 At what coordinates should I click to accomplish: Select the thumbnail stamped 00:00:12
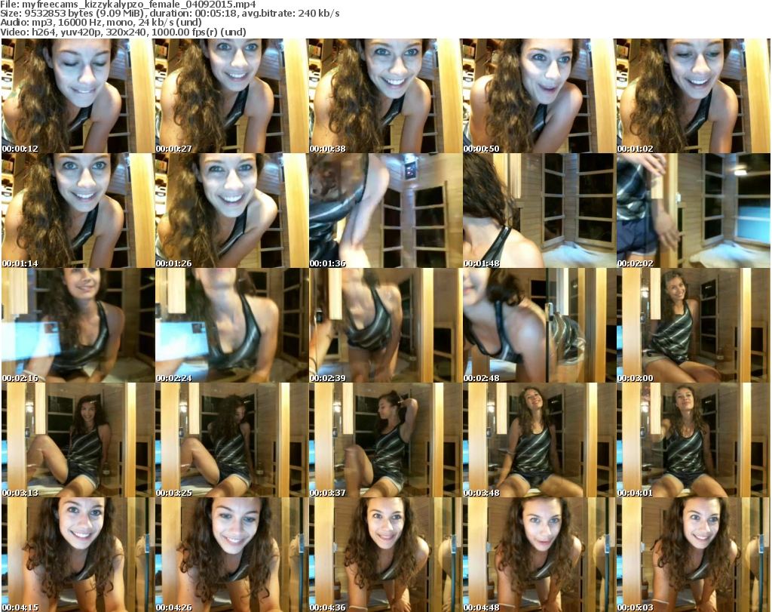[x=78, y=96]
